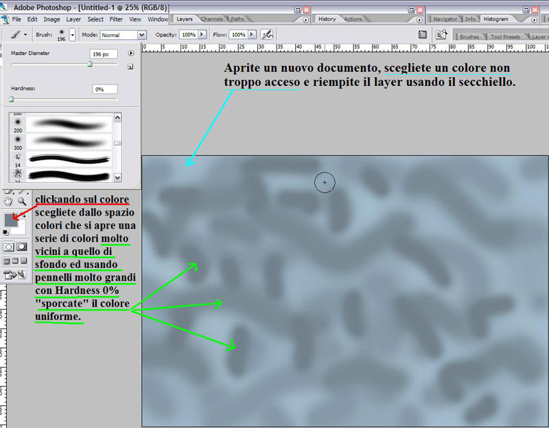Screen dimensions: 549x428
Task: Click the Photoshop document icon in menu bar
Action: coord(5,19)
